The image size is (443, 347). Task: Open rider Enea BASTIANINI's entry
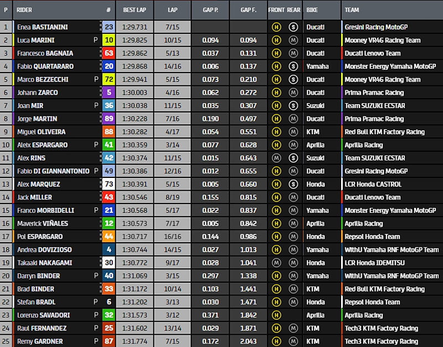[43, 27]
